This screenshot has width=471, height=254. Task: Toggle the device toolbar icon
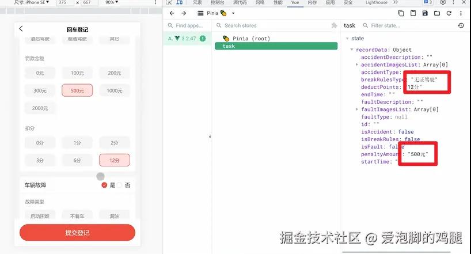point(180,2)
